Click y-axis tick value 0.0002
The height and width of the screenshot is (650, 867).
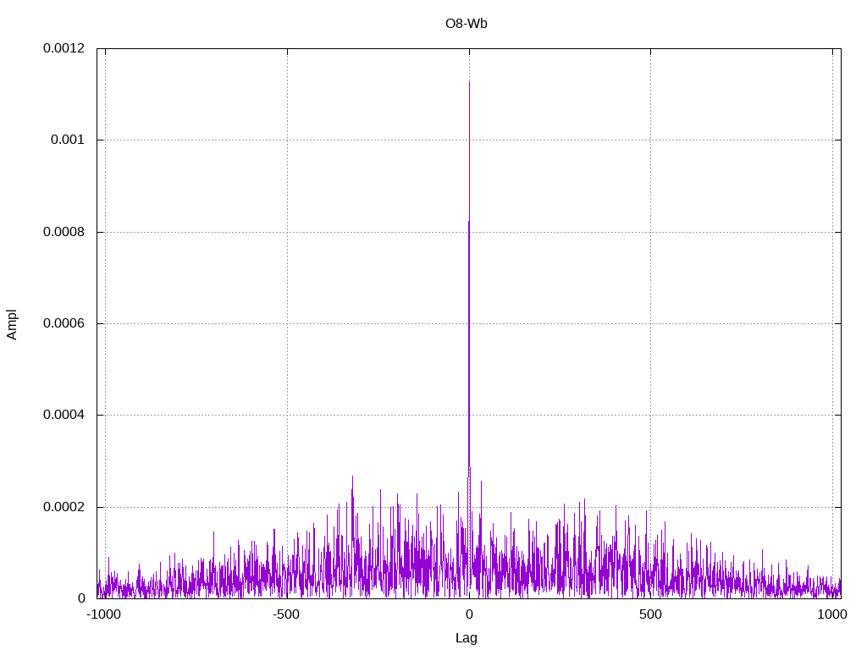(x=64, y=508)
